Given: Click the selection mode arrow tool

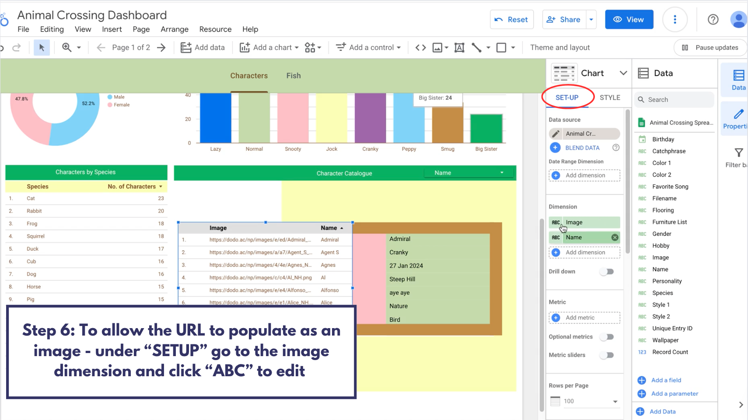Looking at the screenshot, I should point(42,47).
